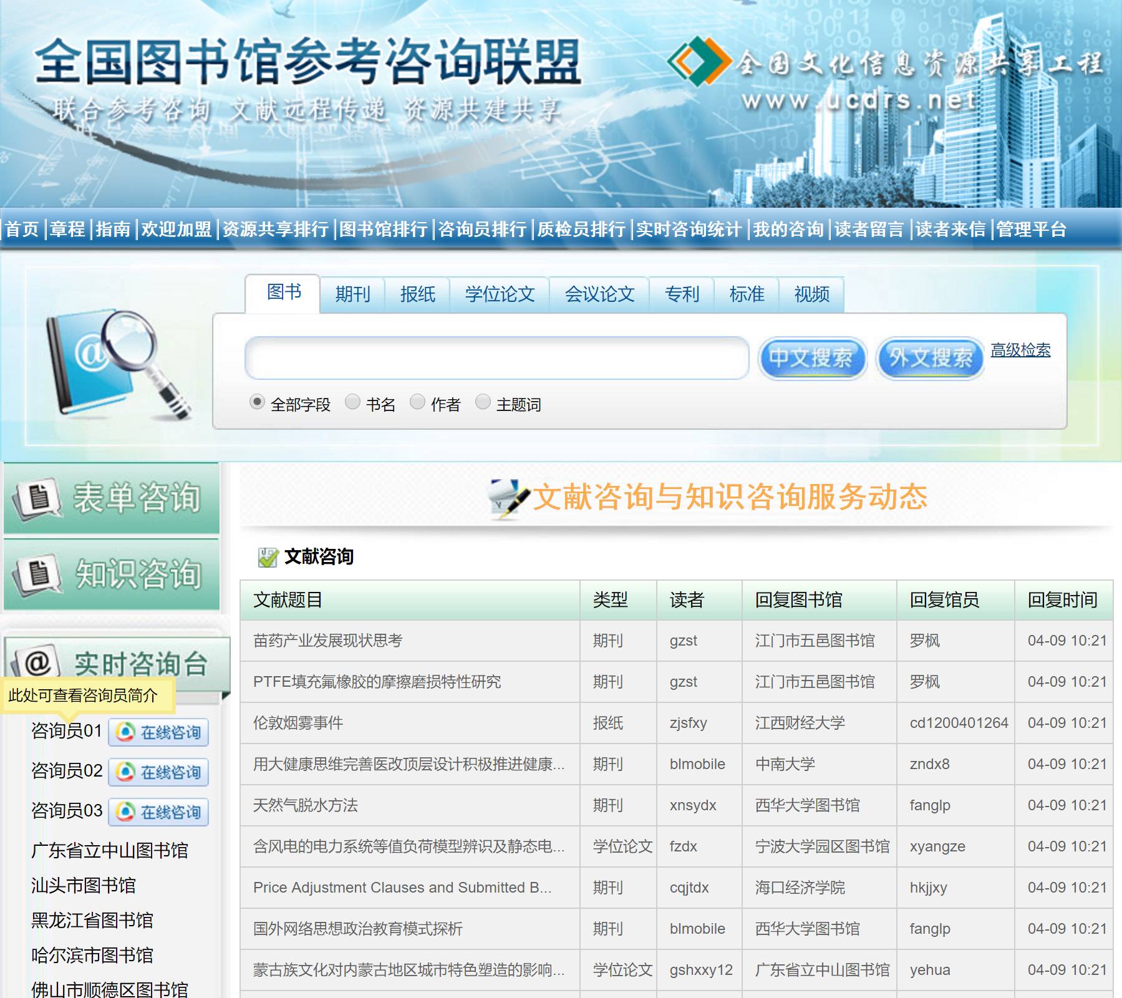Open 读者留言 in the navigation bar
This screenshot has height=998, width=1122.
tap(869, 229)
